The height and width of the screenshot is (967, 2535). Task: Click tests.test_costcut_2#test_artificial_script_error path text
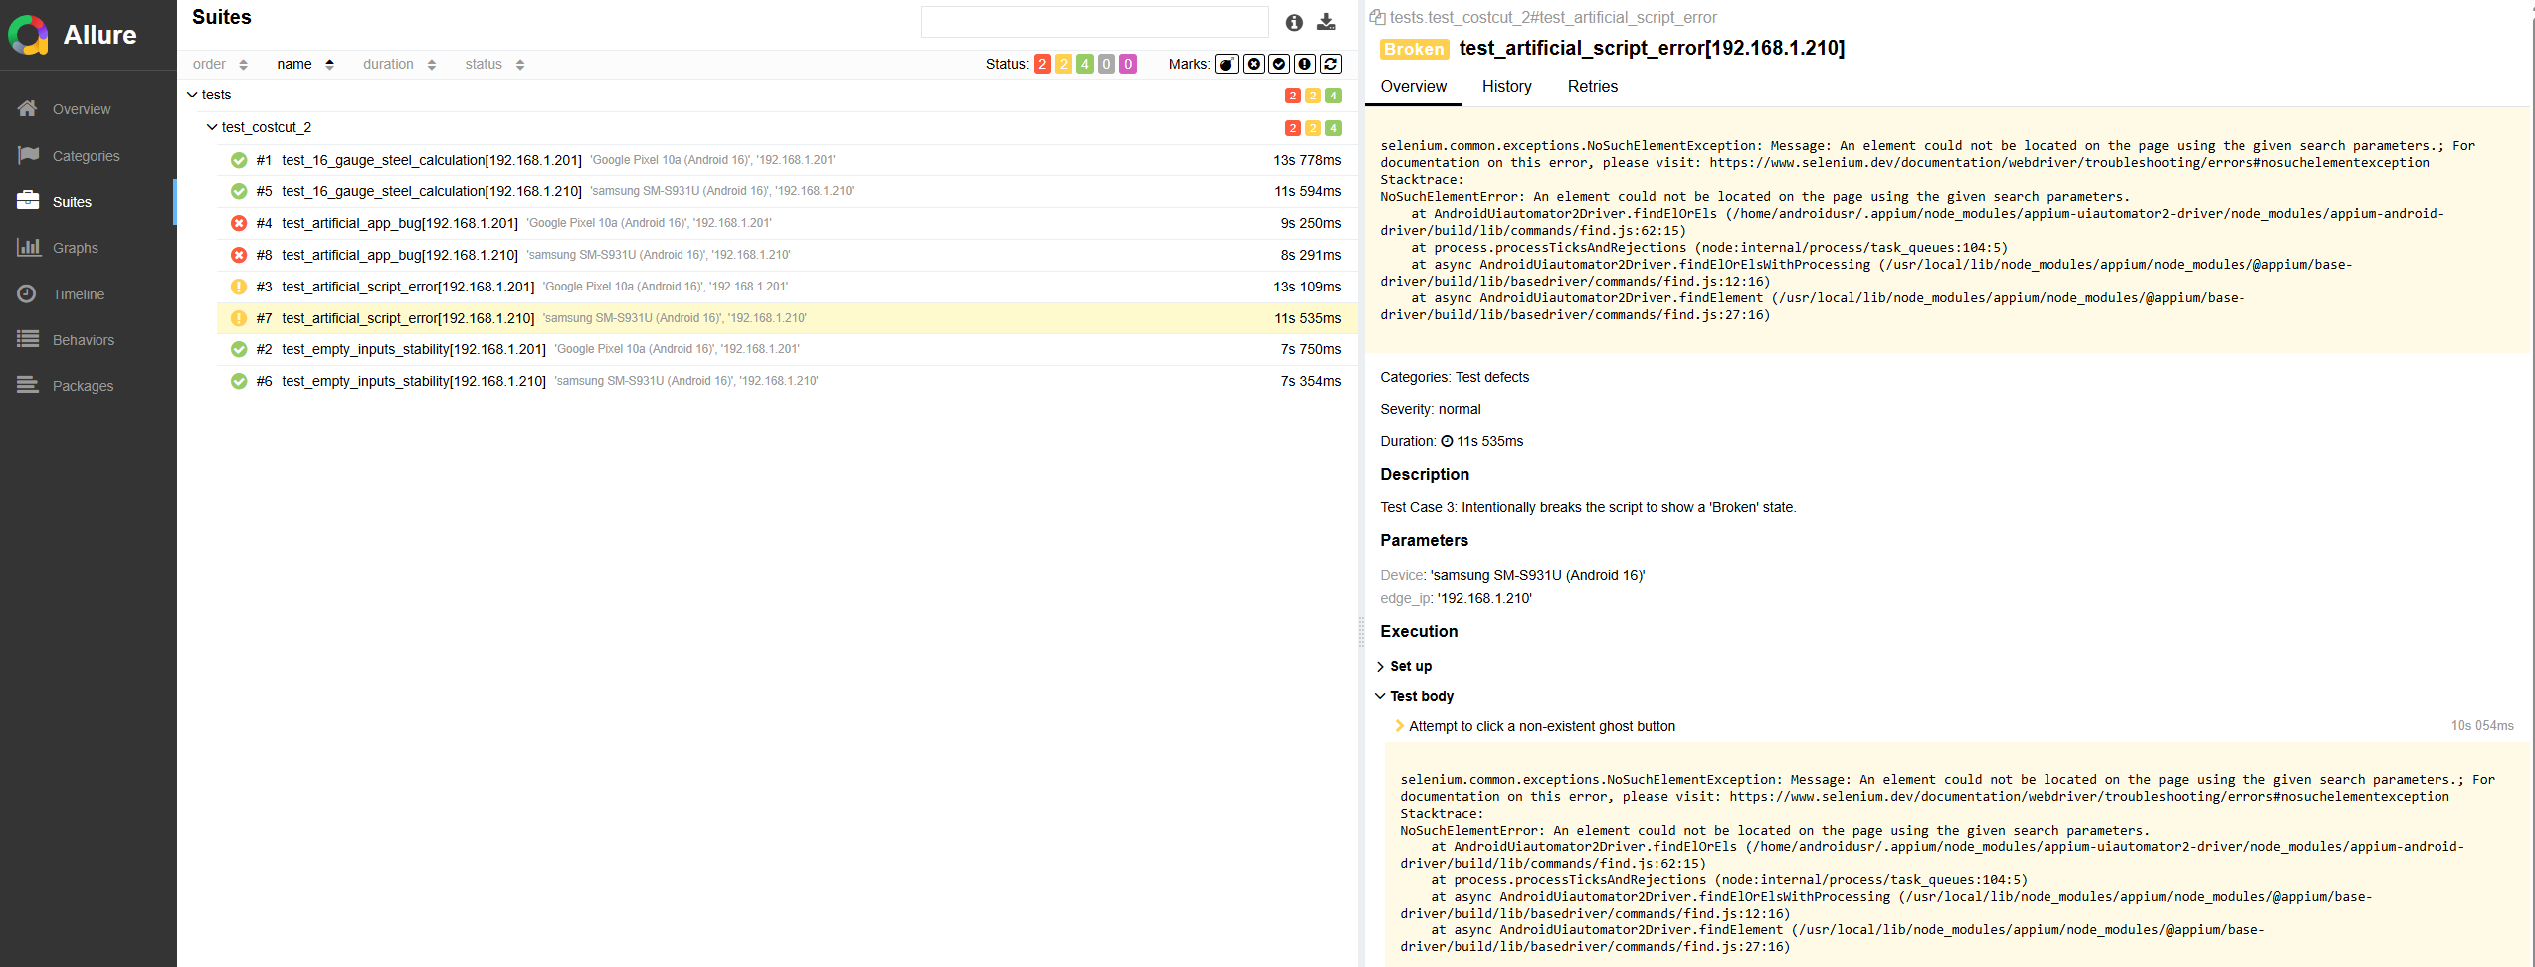pyautogui.click(x=1553, y=17)
